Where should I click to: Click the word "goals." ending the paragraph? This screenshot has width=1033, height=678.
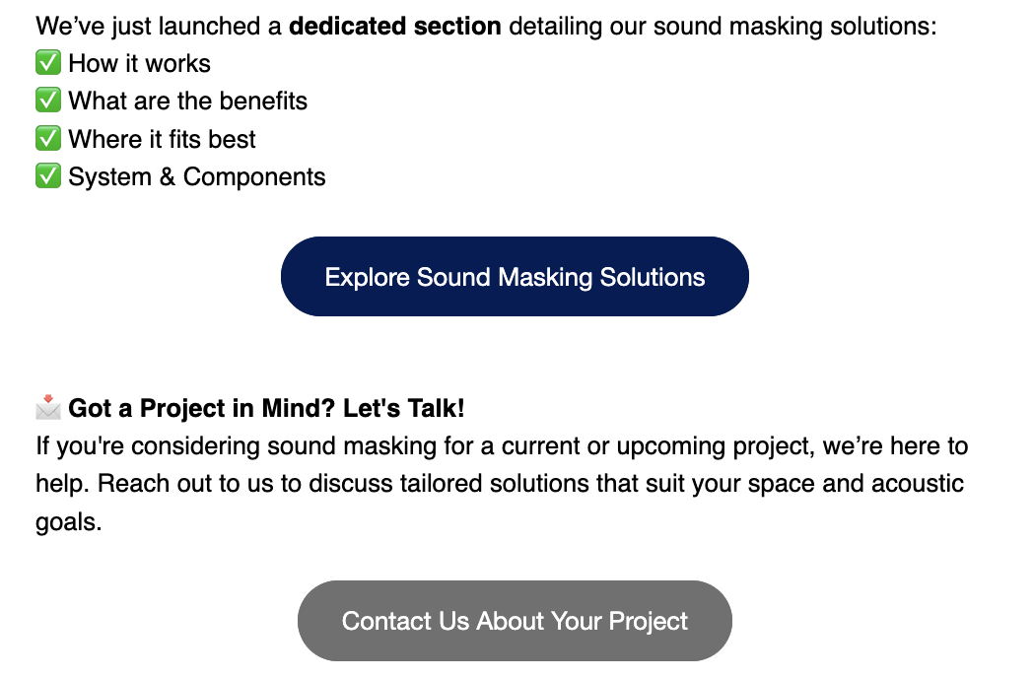coord(69,522)
